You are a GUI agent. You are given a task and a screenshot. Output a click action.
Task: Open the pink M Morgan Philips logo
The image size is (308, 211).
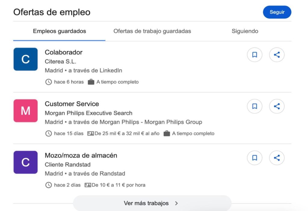26,111
